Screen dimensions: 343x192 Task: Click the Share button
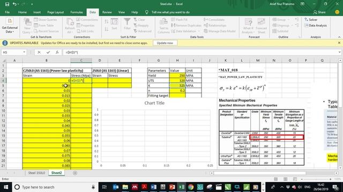pyautogui.click(x=319, y=12)
